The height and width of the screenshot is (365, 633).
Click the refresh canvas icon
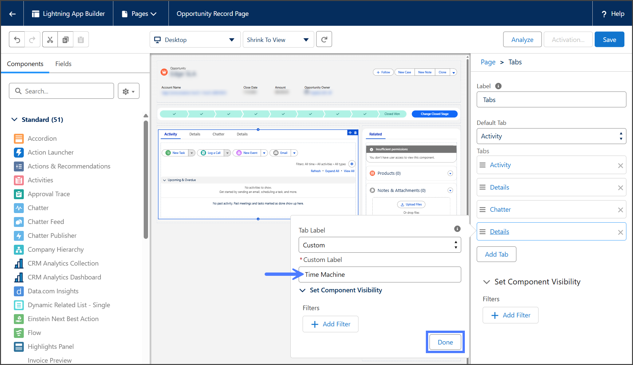[x=324, y=40]
